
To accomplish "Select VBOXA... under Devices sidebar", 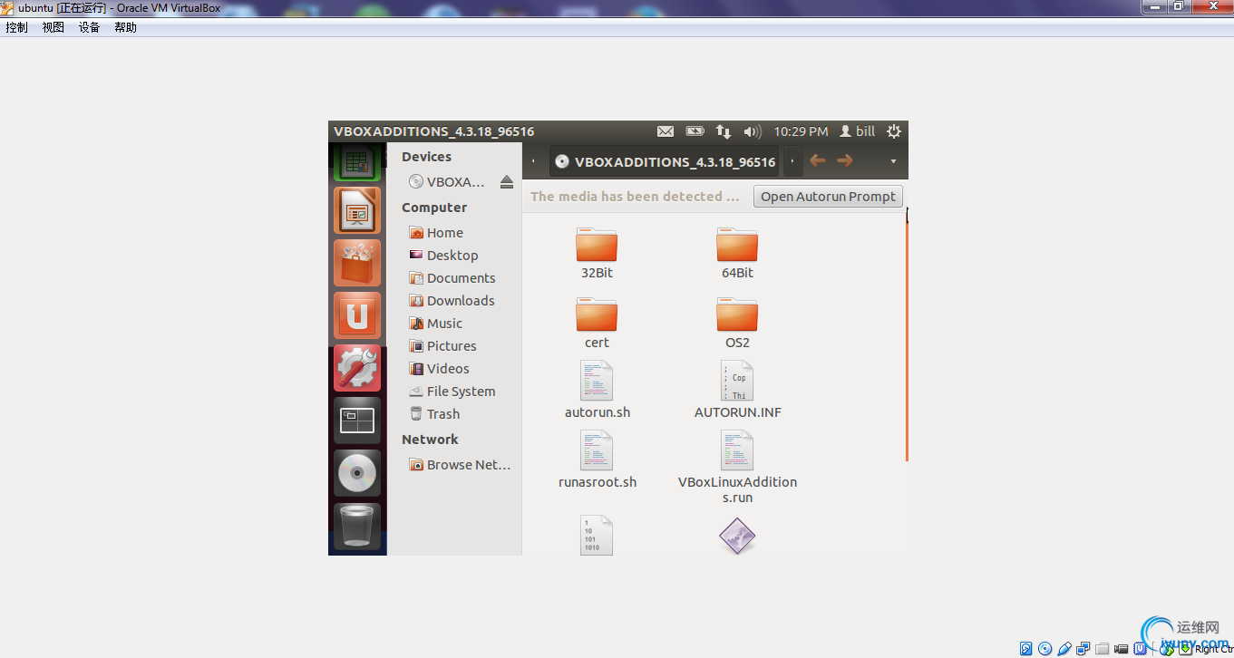I will (x=447, y=181).
